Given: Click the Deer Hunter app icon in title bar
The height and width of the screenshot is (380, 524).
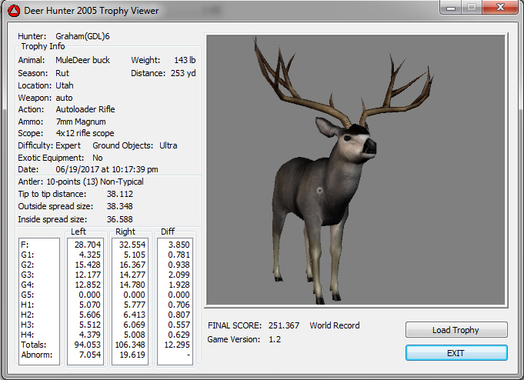Looking at the screenshot, I should point(13,10).
